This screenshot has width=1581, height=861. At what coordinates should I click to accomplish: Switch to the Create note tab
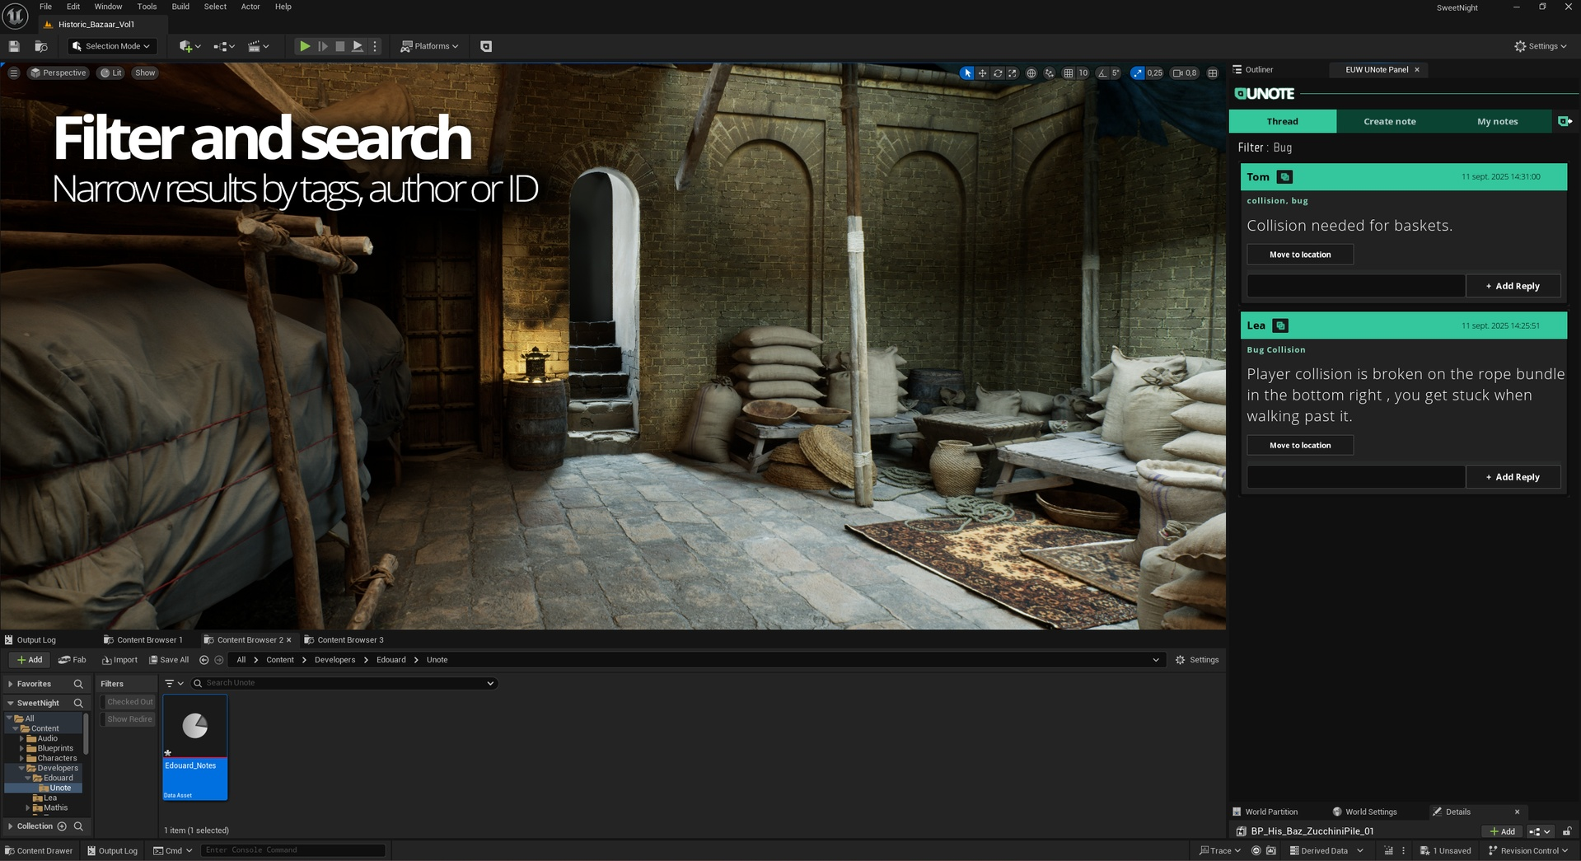click(x=1389, y=121)
